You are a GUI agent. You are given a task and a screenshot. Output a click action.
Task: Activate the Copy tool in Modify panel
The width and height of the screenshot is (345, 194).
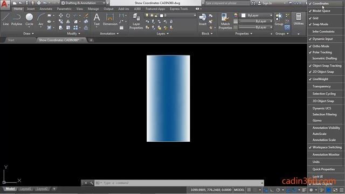(61, 22)
